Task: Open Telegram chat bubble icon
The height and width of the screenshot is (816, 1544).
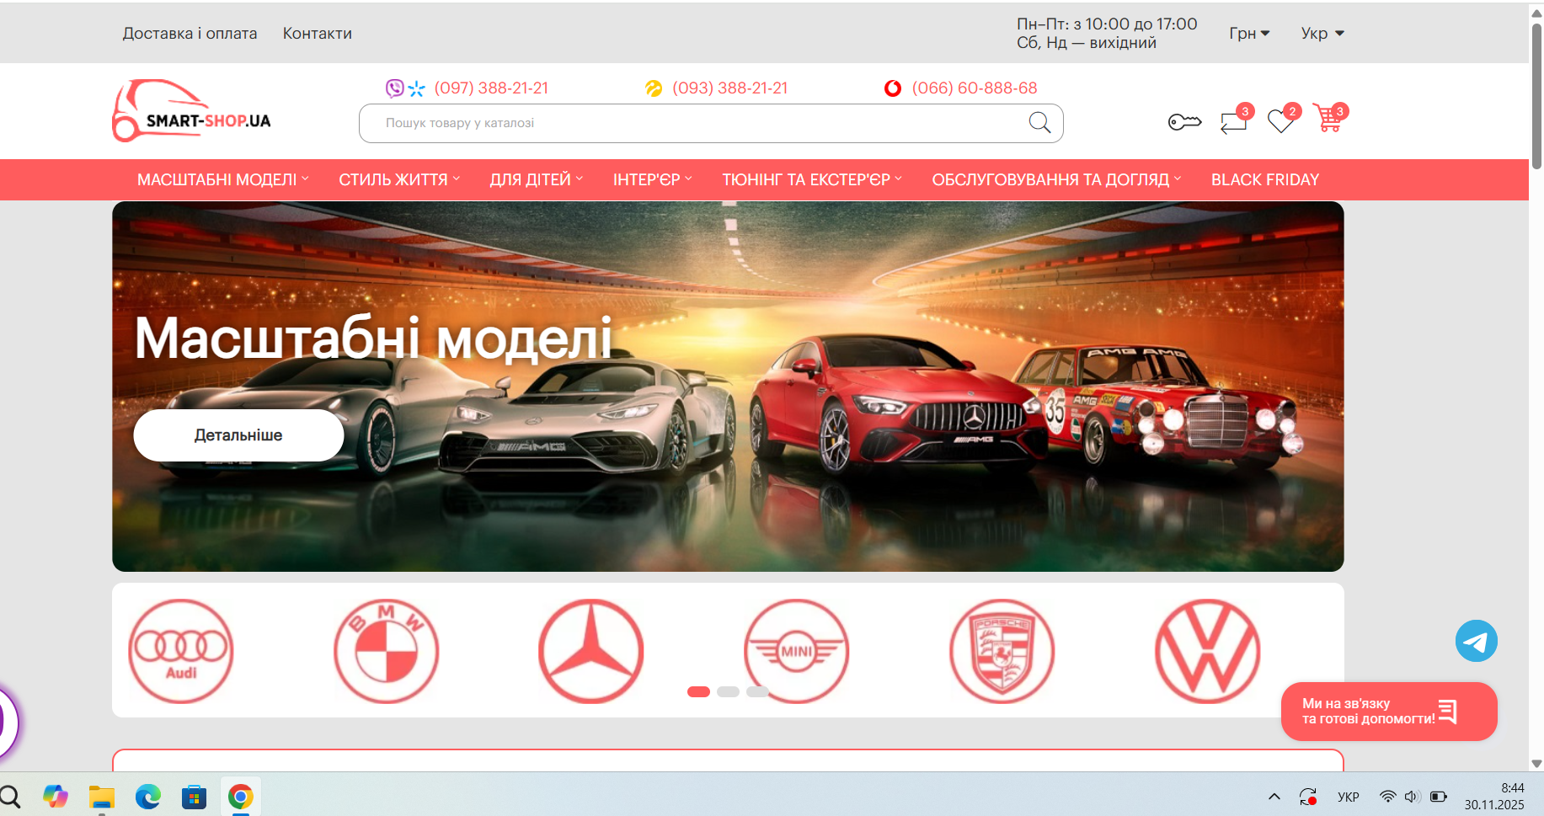Action: pos(1476,641)
